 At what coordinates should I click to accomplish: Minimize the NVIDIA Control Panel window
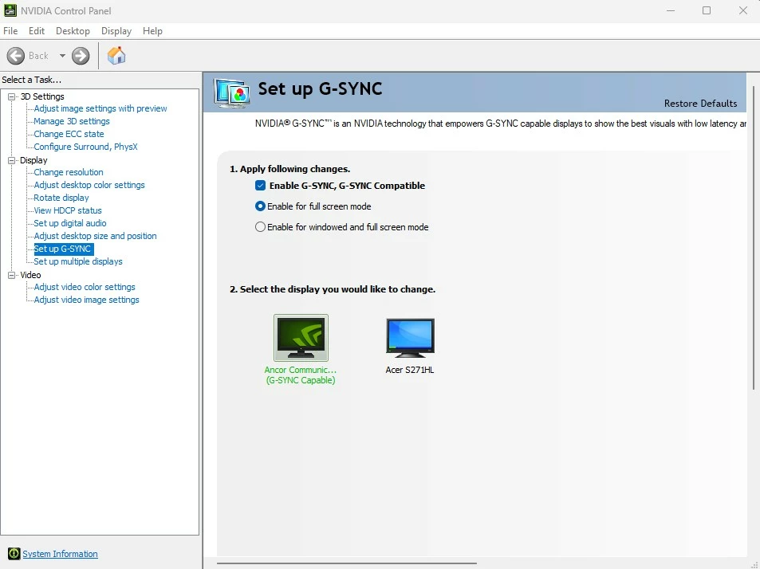(671, 10)
